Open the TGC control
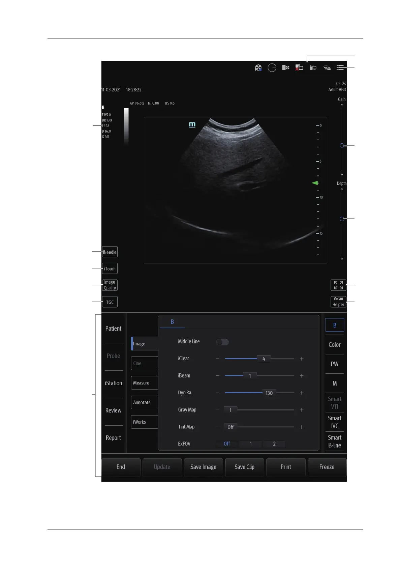The height and width of the screenshot is (568, 401). tap(110, 302)
